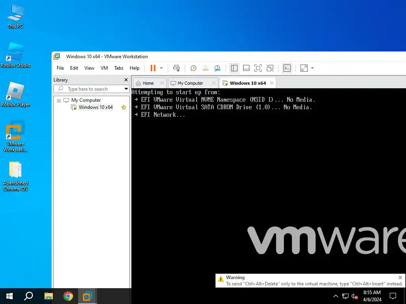Pause the virtual machine with the orange button

(x=153, y=68)
